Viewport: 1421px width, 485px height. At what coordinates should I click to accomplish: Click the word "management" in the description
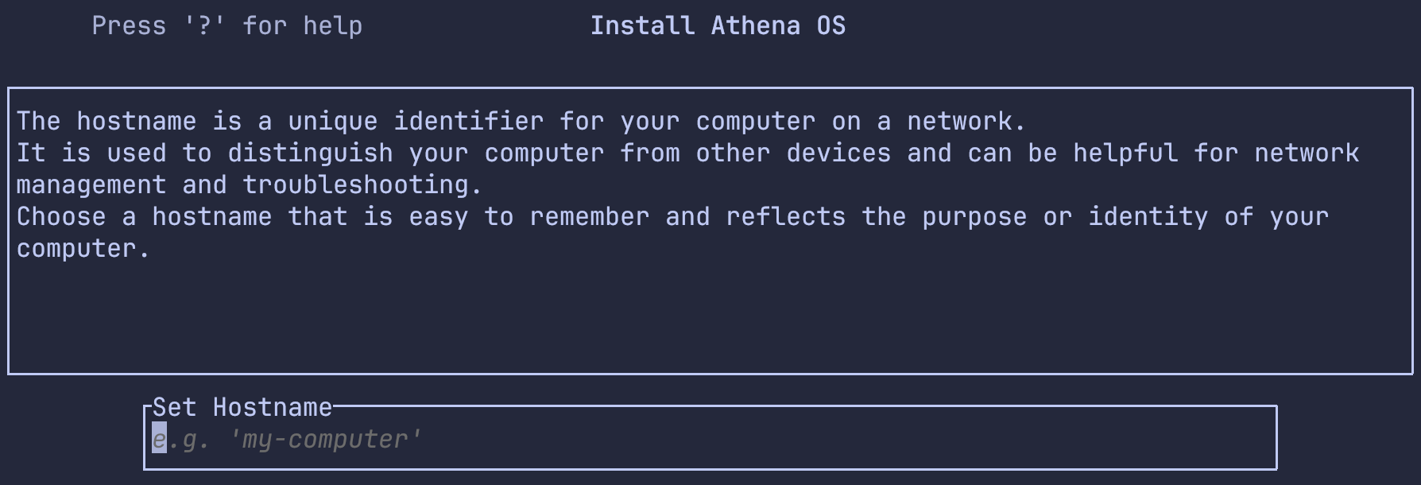91,185
